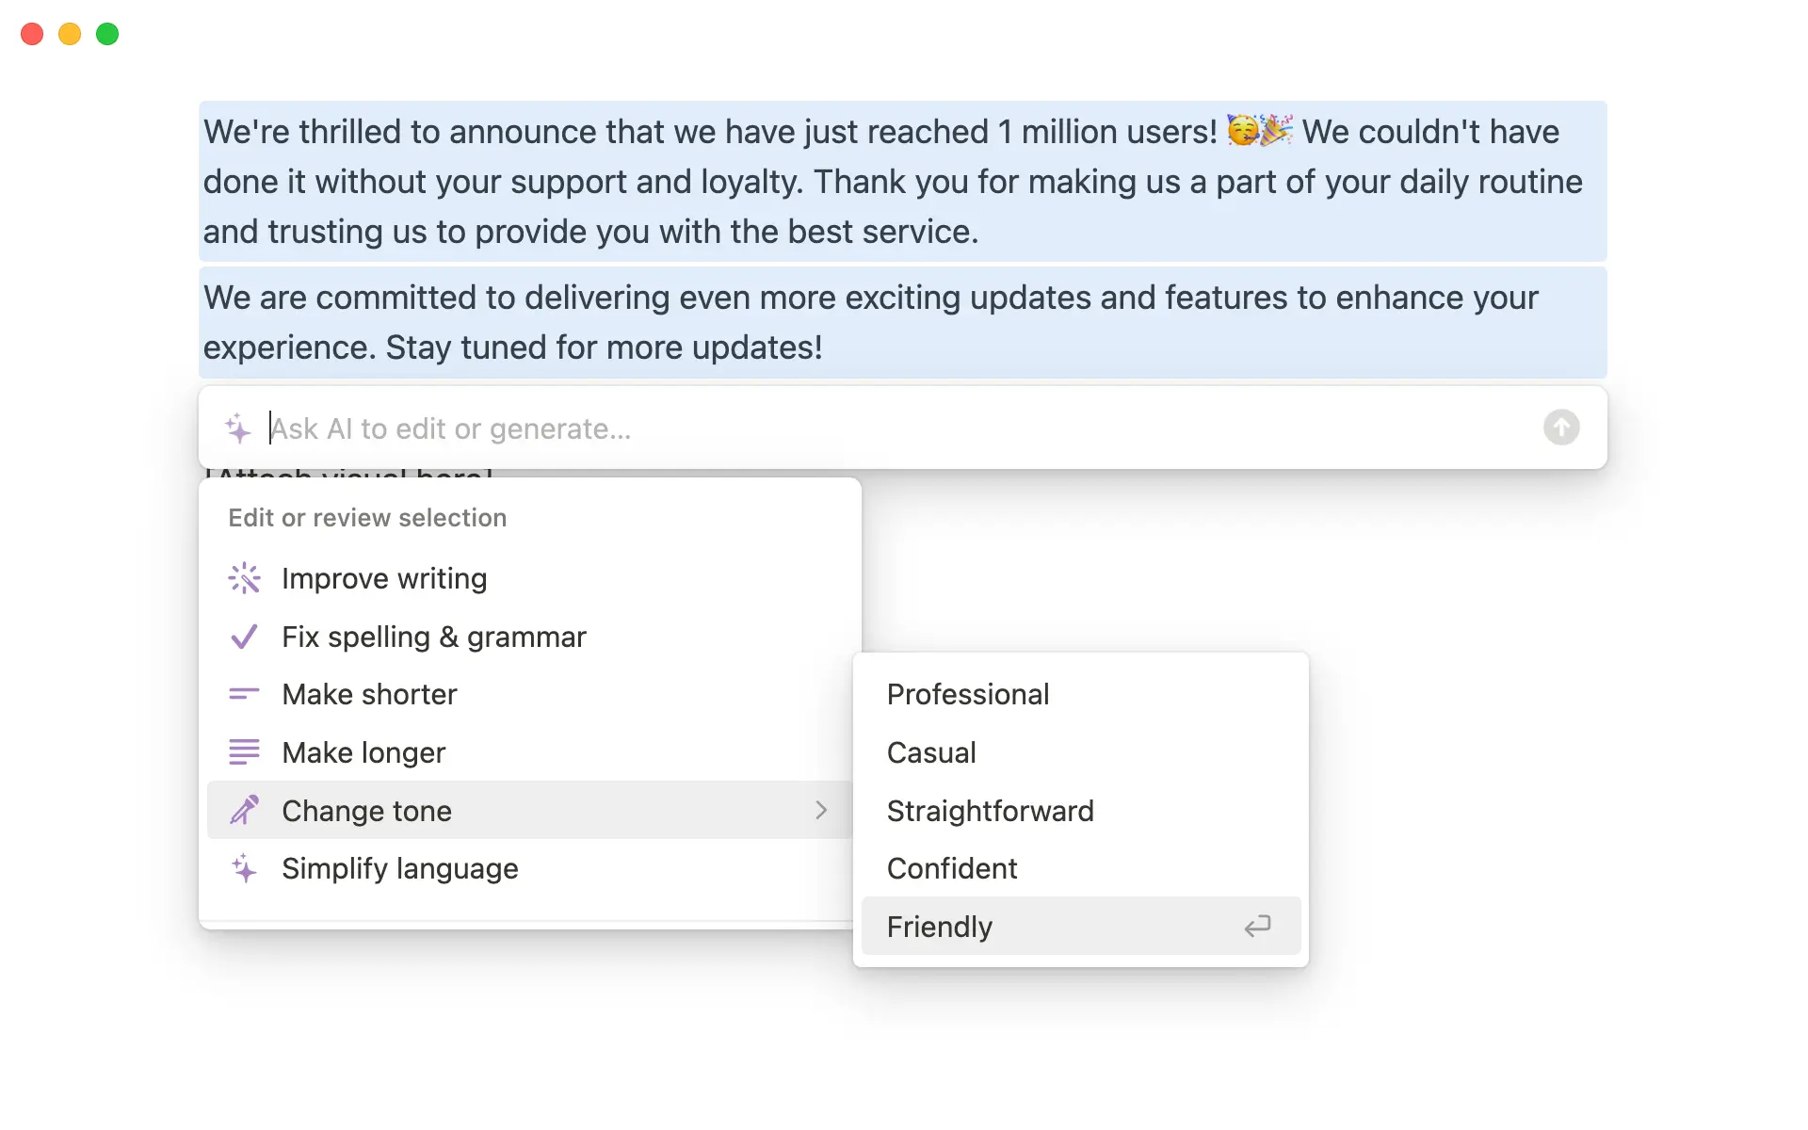Click the checkmark icon beside Fix spelling
This screenshot has height=1130, width=1808.
tap(244, 637)
